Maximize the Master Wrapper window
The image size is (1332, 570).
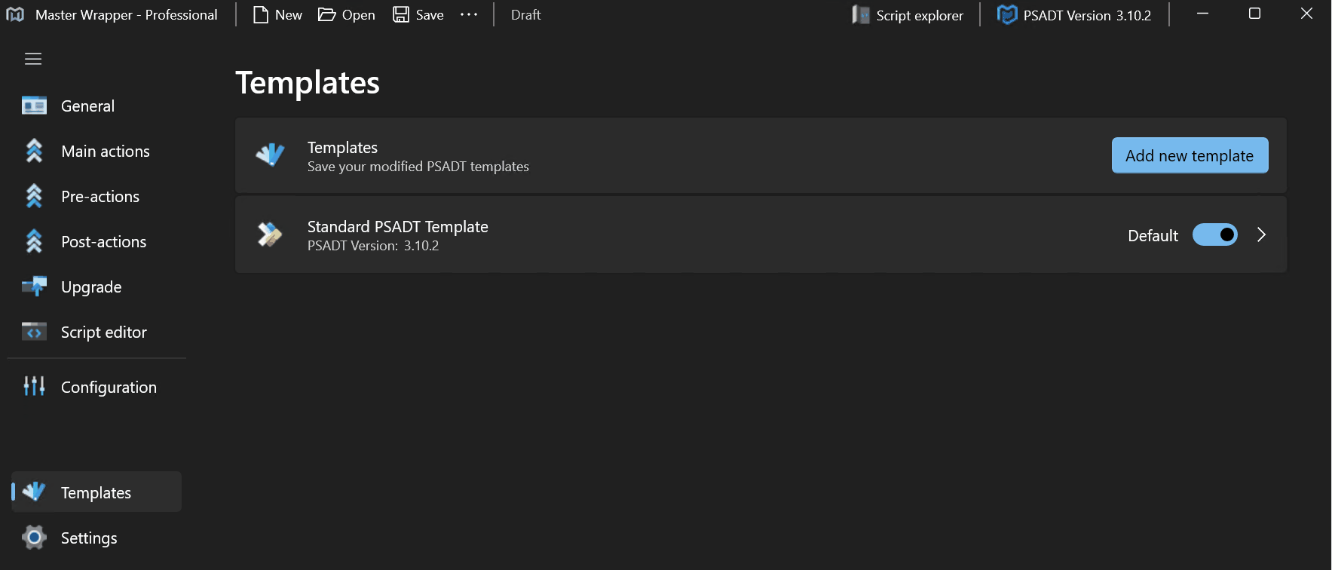(1254, 14)
